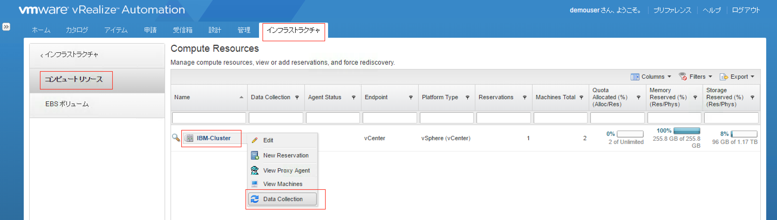
Task: Click the Quota Allocated 0% progress bar
Action: click(630, 134)
